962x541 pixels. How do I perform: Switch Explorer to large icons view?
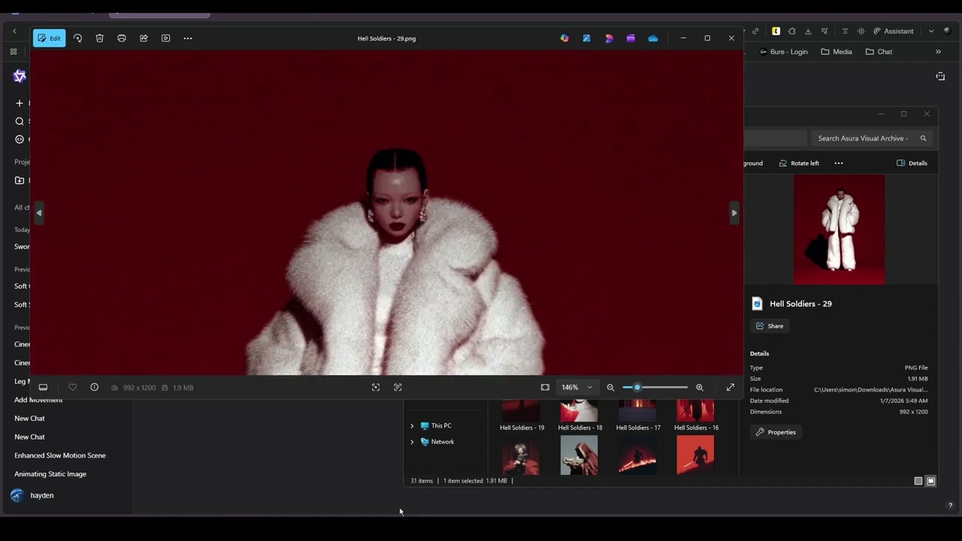click(930, 481)
